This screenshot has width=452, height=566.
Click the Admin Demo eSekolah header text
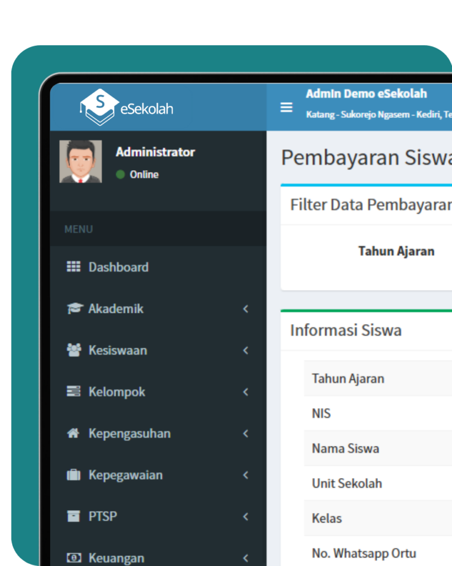coord(367,94)
